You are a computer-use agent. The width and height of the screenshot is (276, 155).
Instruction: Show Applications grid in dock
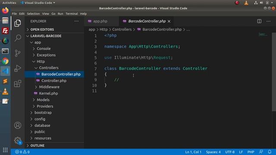coord(5,150)
